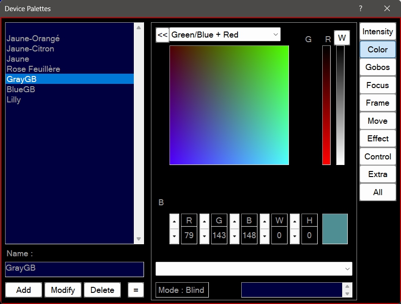Select the Color category tab

coord(377,50)
